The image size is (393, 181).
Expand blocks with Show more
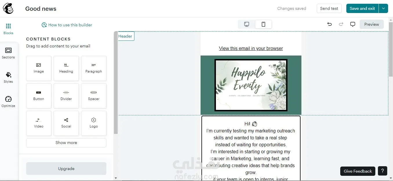pyautogui.click(x=66, y=143)
